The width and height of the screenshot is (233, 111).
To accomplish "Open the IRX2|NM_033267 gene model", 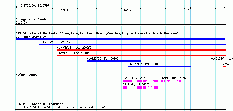I will (140, 81).
